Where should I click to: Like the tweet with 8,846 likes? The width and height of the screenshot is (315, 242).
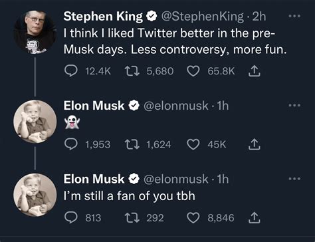click(x=193, y=218)
